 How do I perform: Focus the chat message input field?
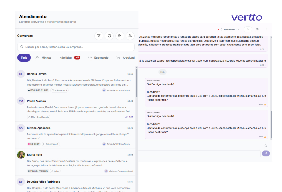click(x=199, y=154)
